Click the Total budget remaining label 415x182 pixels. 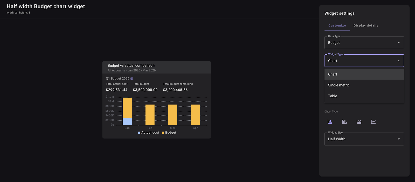[178, 84]
